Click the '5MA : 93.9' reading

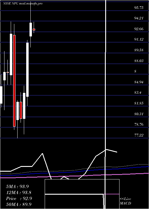tap(17, 187)
